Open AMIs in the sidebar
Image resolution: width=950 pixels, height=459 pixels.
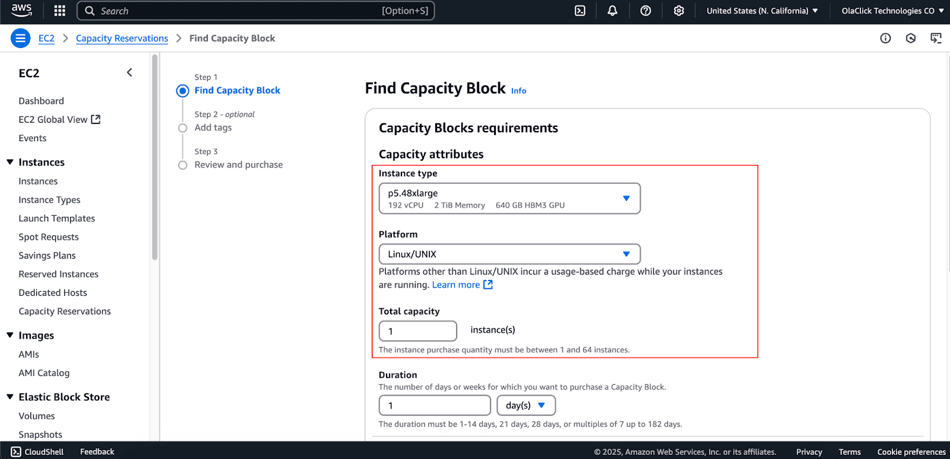tap(28, 354)
